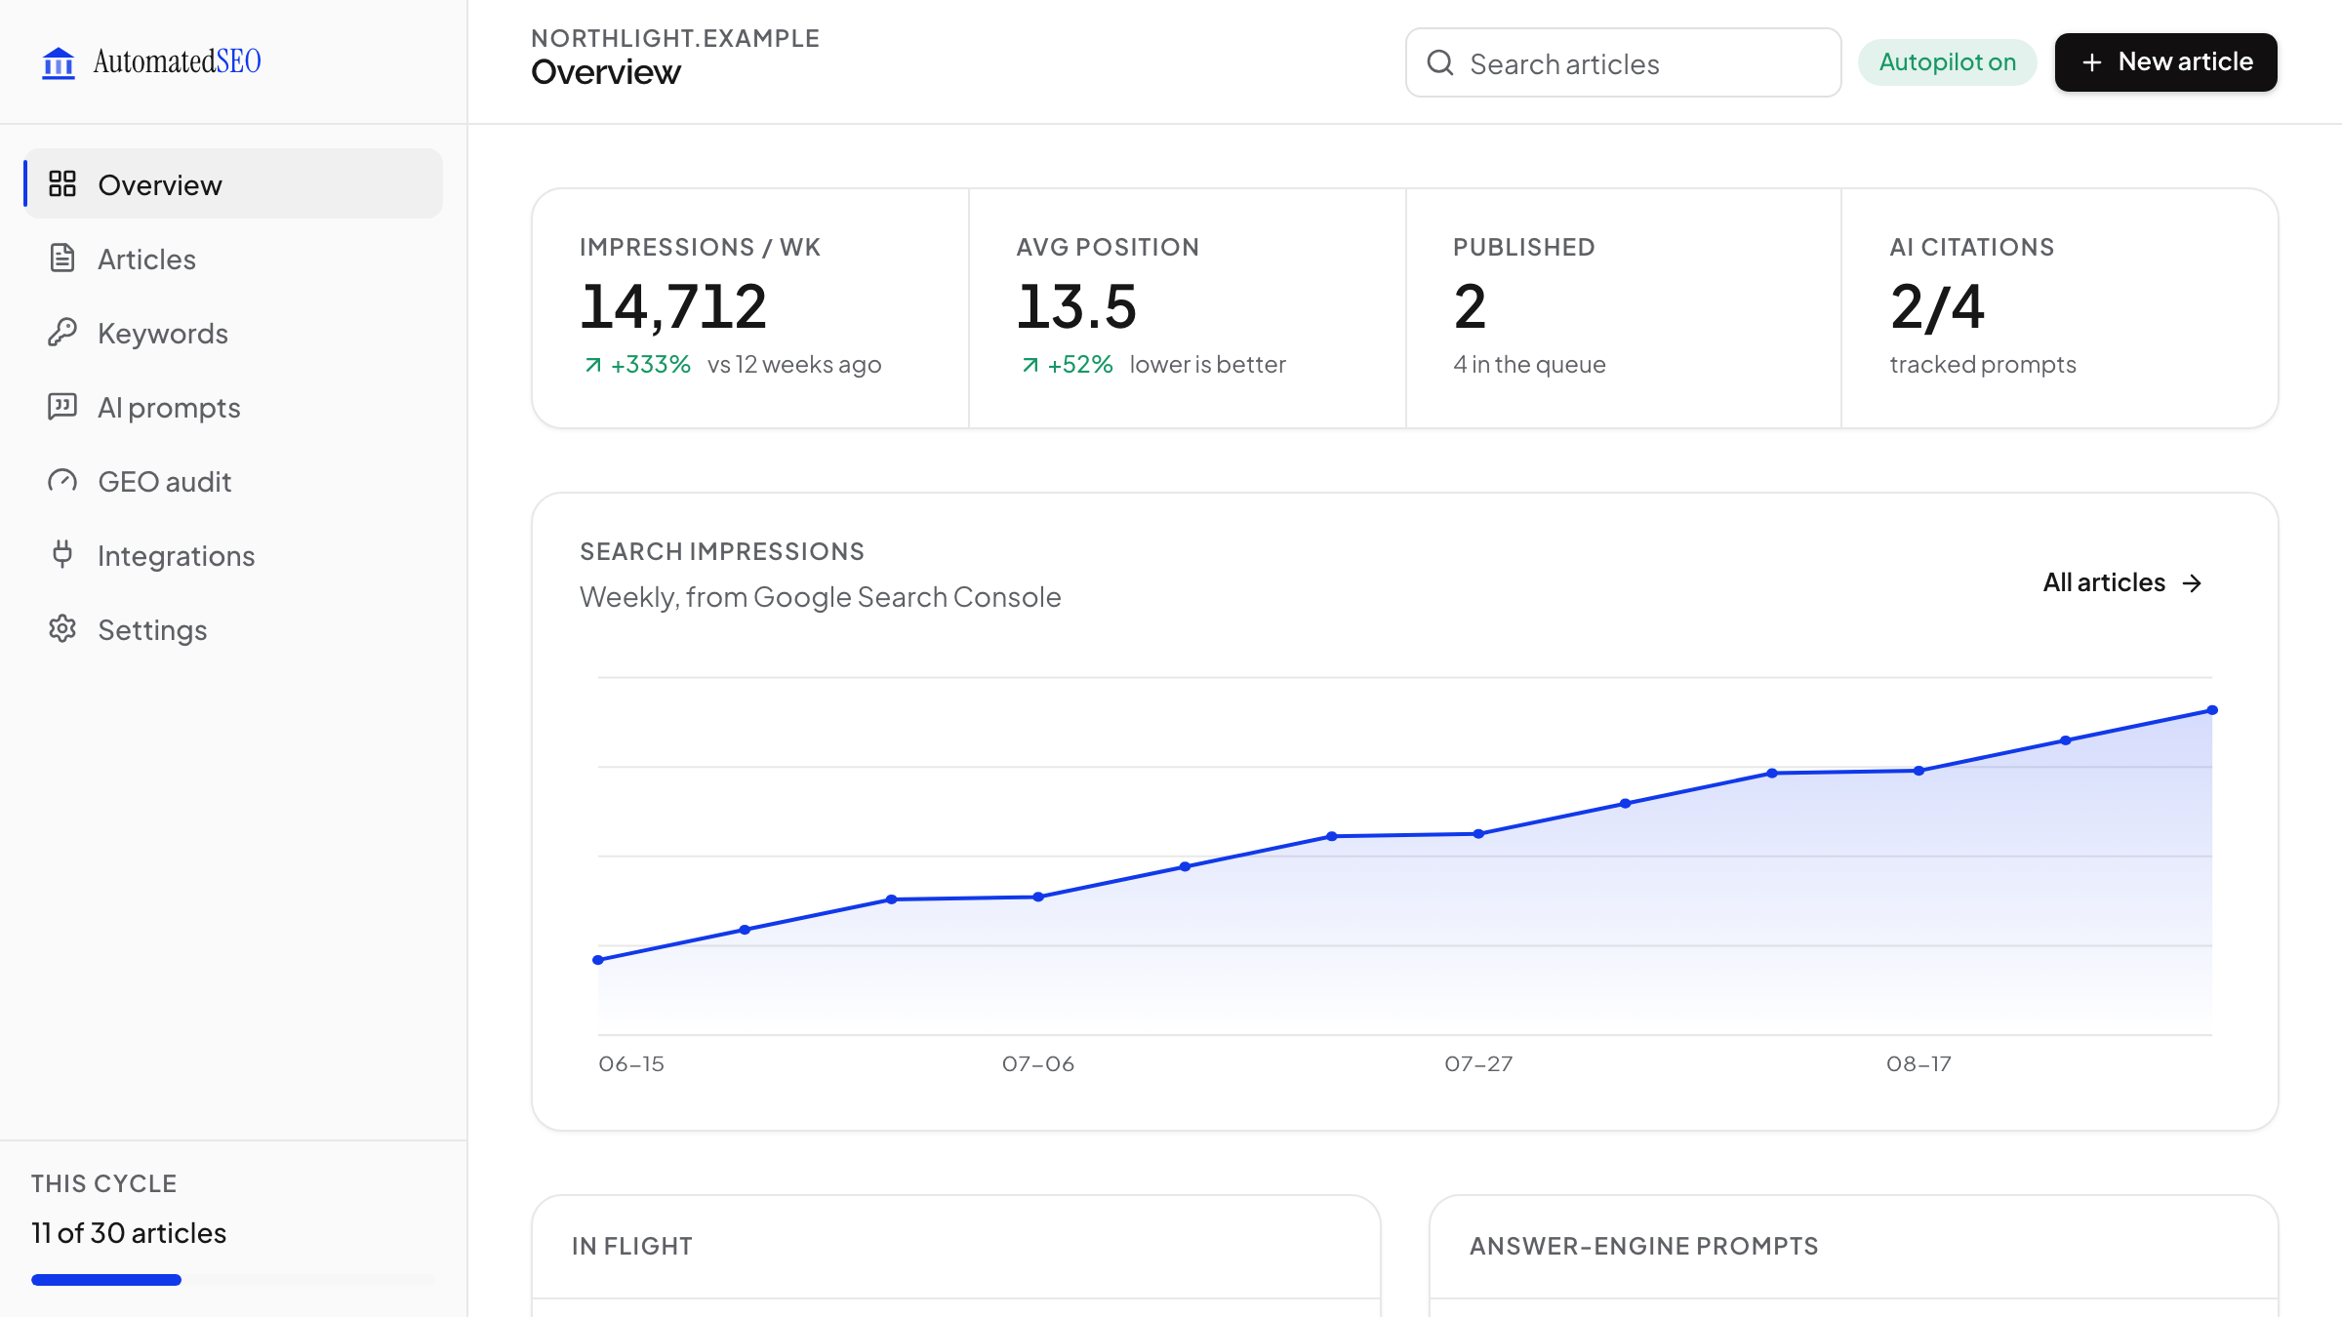This screenshot has height=1317, width=2342.
Task: Toggle the Autopilot on pill
Action: 1947,62
